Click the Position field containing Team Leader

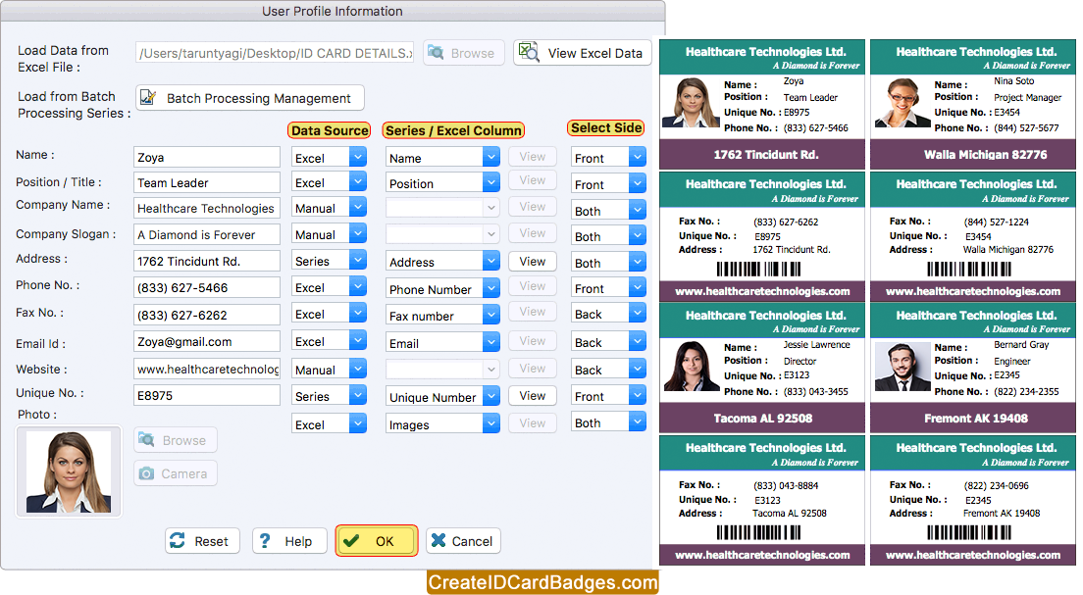tap(207, 182)
